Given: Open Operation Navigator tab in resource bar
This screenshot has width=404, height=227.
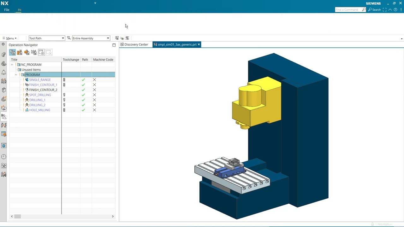Looking at the screenshot, I should tap(4, 116).
